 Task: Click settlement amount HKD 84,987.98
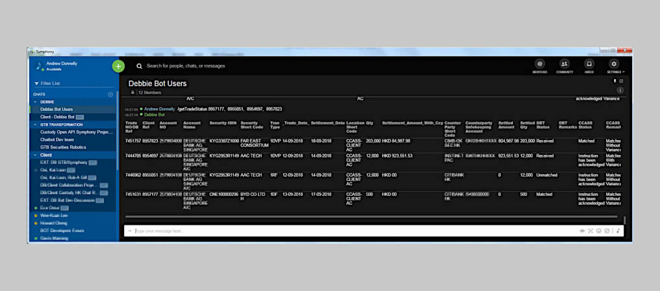(x=396, y=141)
